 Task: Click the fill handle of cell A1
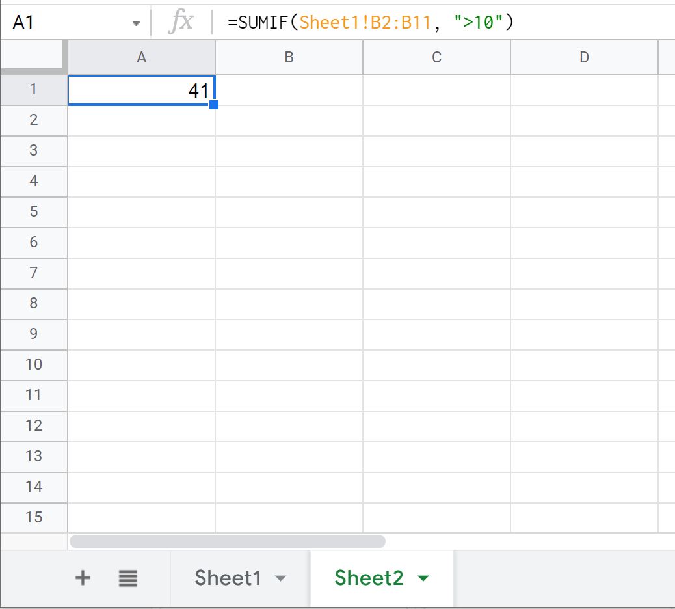[x=214, y=105]
